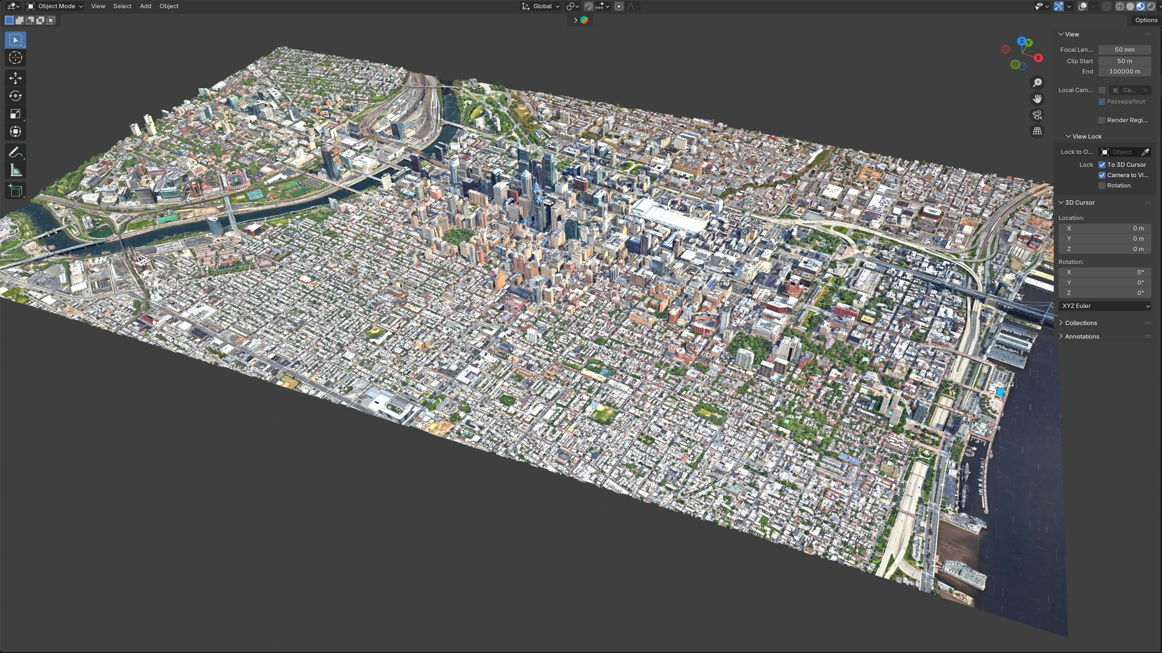
Task: Expand header chevron beside cube icon
Action: pos(575,20)
